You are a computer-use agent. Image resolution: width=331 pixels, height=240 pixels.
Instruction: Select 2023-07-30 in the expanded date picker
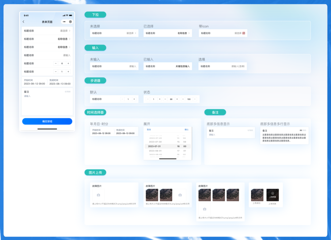click(x=155, y=142)
